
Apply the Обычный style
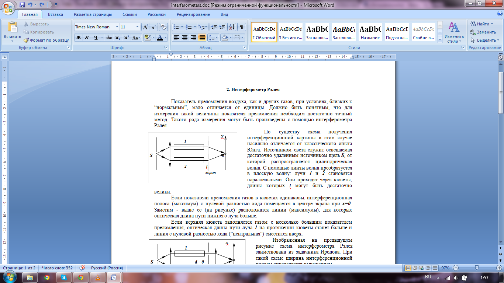pos(264,32)
